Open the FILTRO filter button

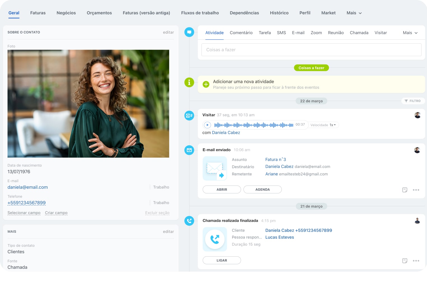tap(413, 101)
